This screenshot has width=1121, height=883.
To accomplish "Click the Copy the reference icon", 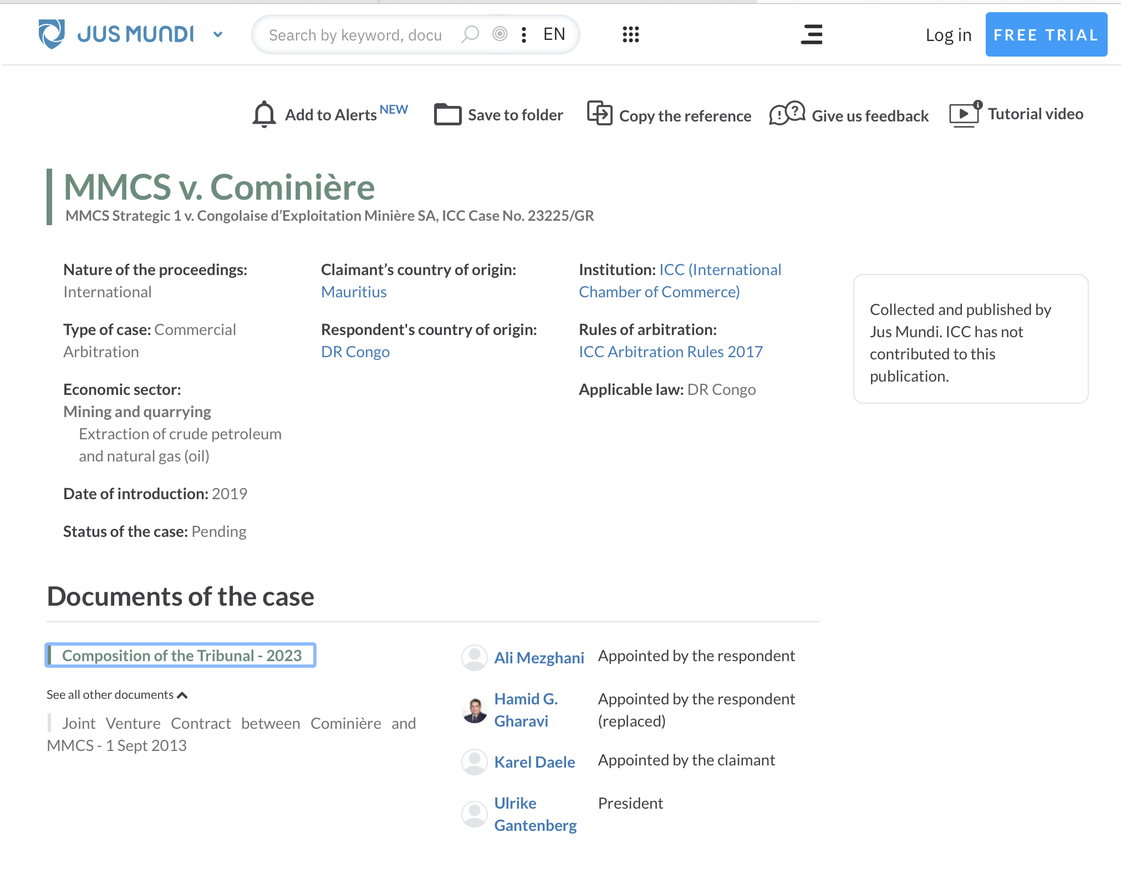I will click(x=599, y=113).
